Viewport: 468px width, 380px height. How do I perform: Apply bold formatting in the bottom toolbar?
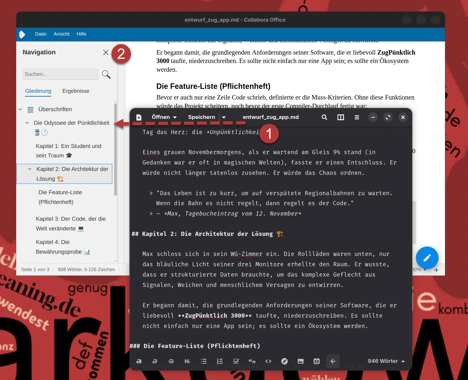coord(139,361)
